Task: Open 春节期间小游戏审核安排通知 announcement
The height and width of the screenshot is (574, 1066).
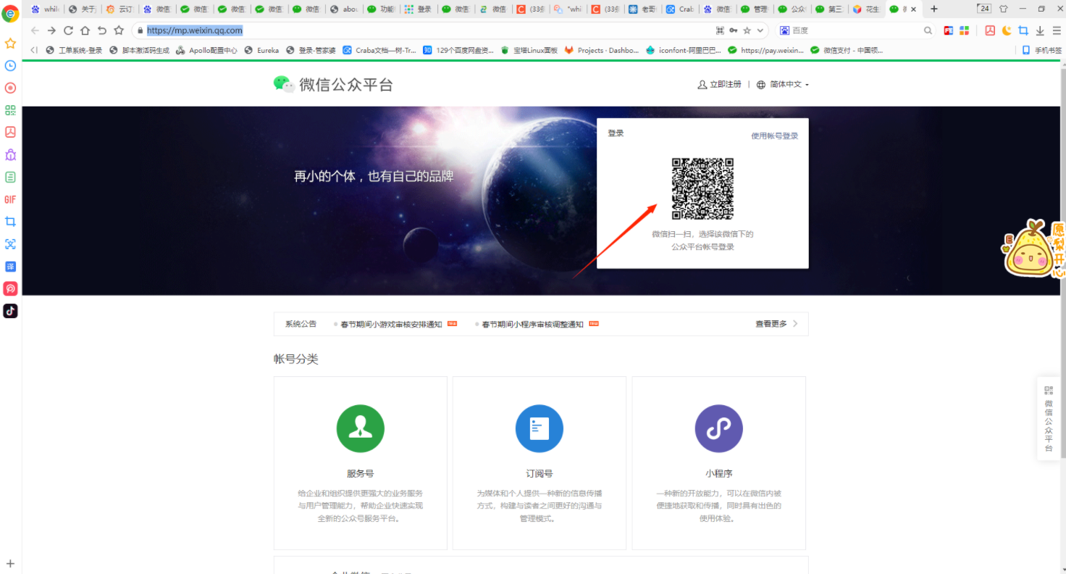Action: [x=391, y=324]
